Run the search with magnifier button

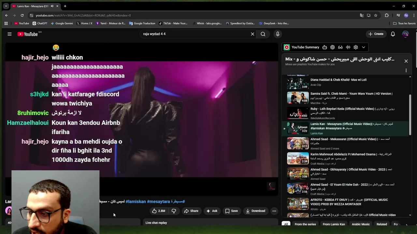tap(263, 34)
